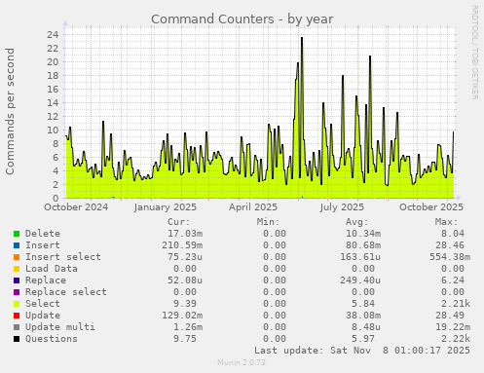The width and height of the screenshot is (484, 373).
Task: Click the blue Insert legend swatch
Action: click(x=17, y=245)
